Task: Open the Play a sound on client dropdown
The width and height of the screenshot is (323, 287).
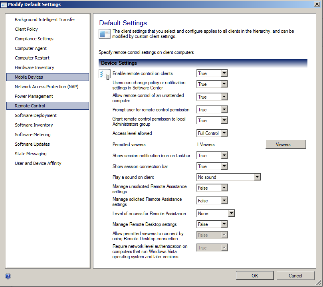Action: (x=257, y=176)
